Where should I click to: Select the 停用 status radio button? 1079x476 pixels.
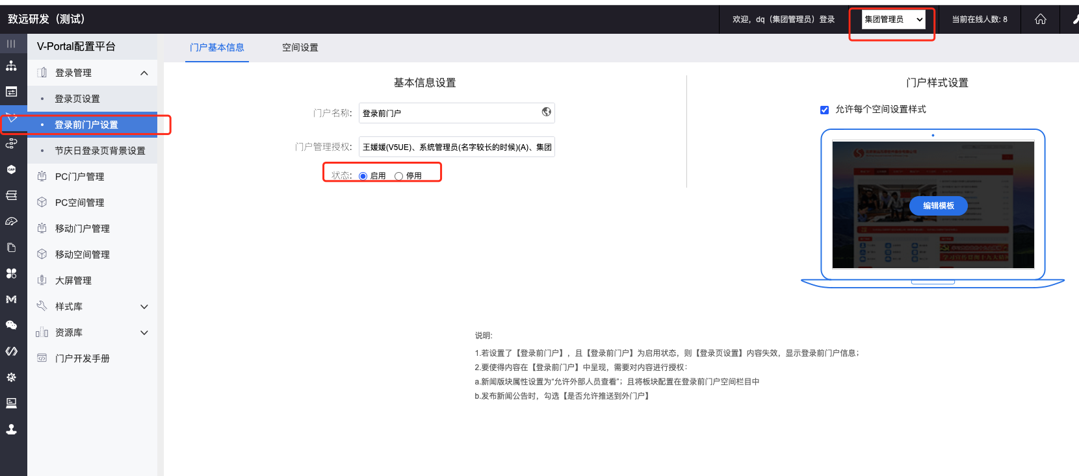[x=399, y=176]
